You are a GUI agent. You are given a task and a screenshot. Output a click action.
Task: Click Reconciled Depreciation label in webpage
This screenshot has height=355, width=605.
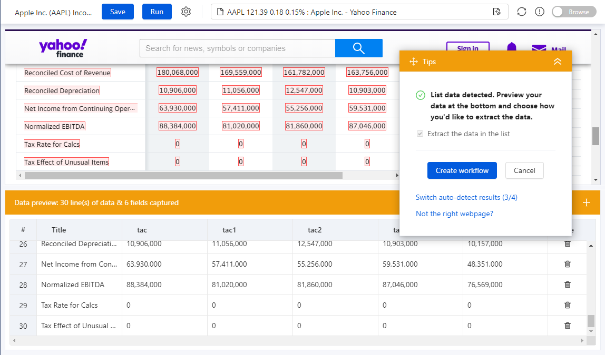[62, 90]
